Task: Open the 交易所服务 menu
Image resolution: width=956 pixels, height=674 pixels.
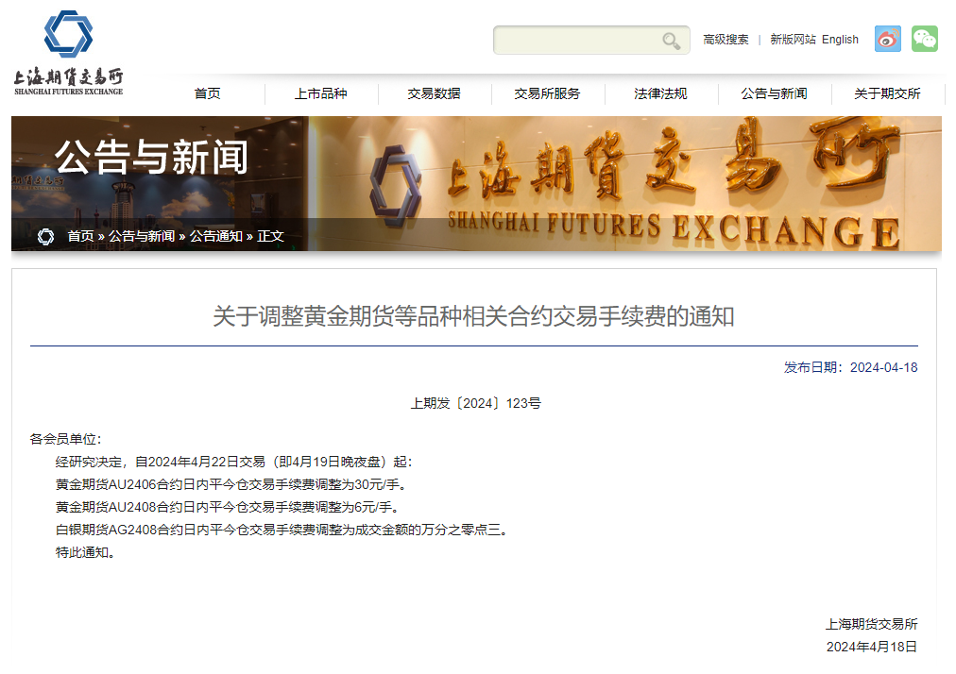Action: [547, 93]
